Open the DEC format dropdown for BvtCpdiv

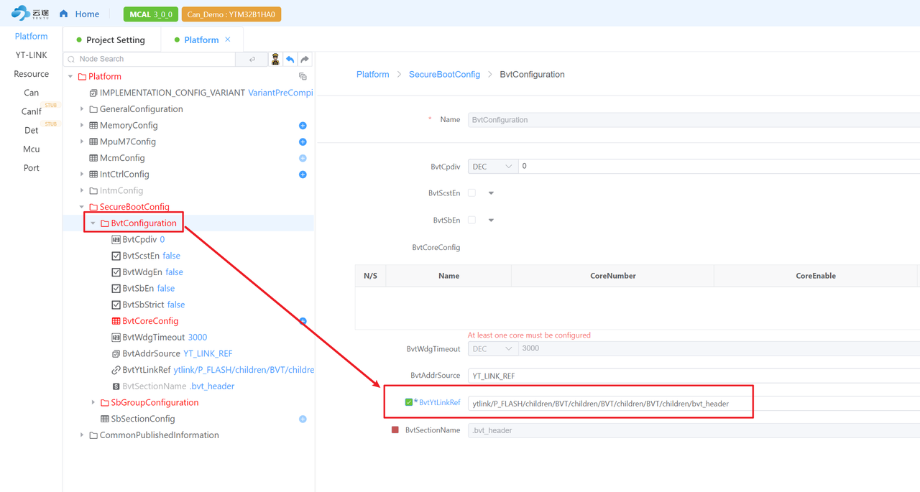pos(492,166)
